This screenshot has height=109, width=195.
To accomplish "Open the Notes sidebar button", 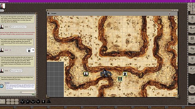I will [x=192, y=29].
